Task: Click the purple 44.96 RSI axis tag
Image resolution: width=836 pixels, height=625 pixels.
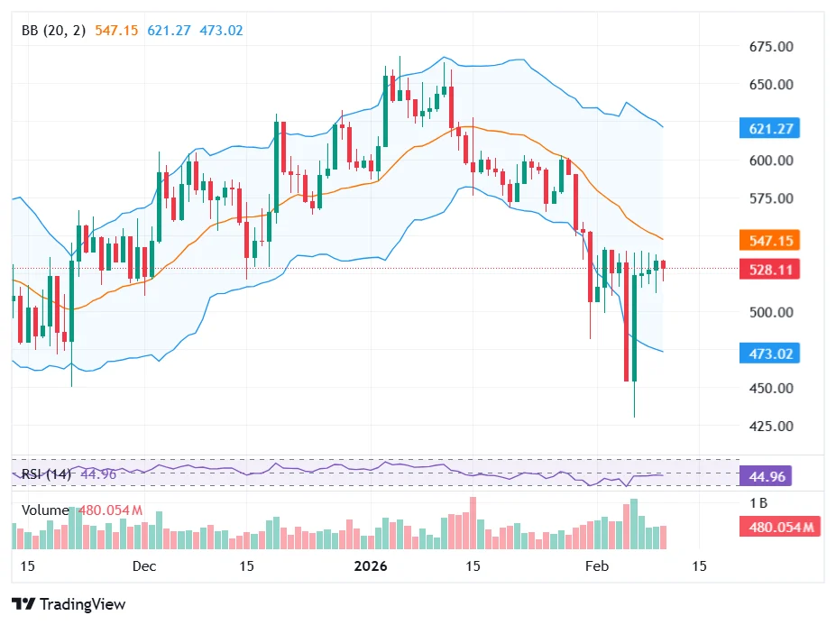Action: 765,476
